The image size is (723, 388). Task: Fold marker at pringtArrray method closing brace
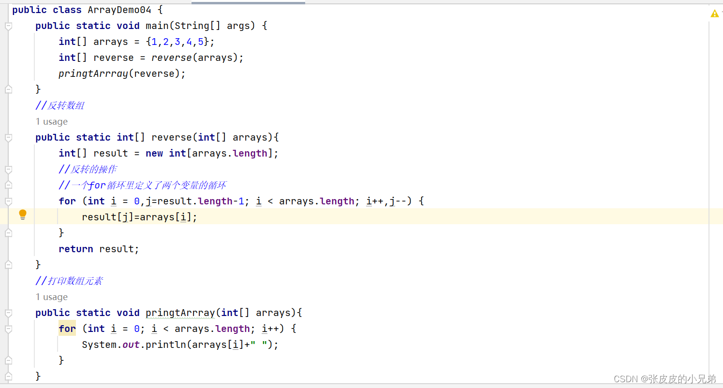pyautogui.click(x=8, y=376)
